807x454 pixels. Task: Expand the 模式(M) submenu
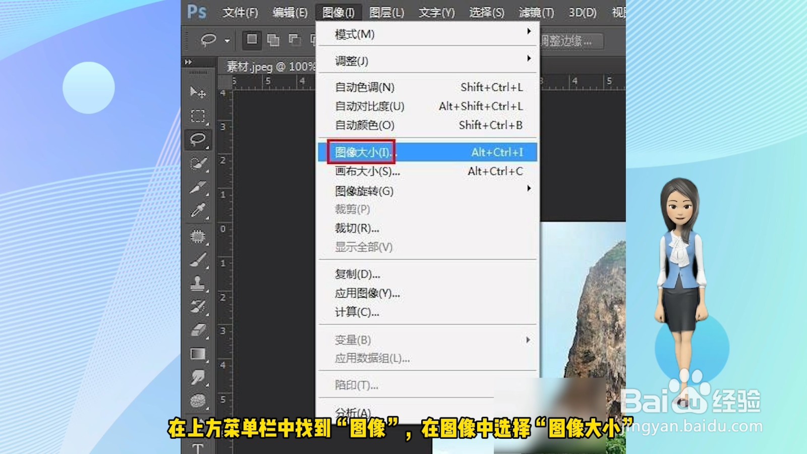(428, 34)
